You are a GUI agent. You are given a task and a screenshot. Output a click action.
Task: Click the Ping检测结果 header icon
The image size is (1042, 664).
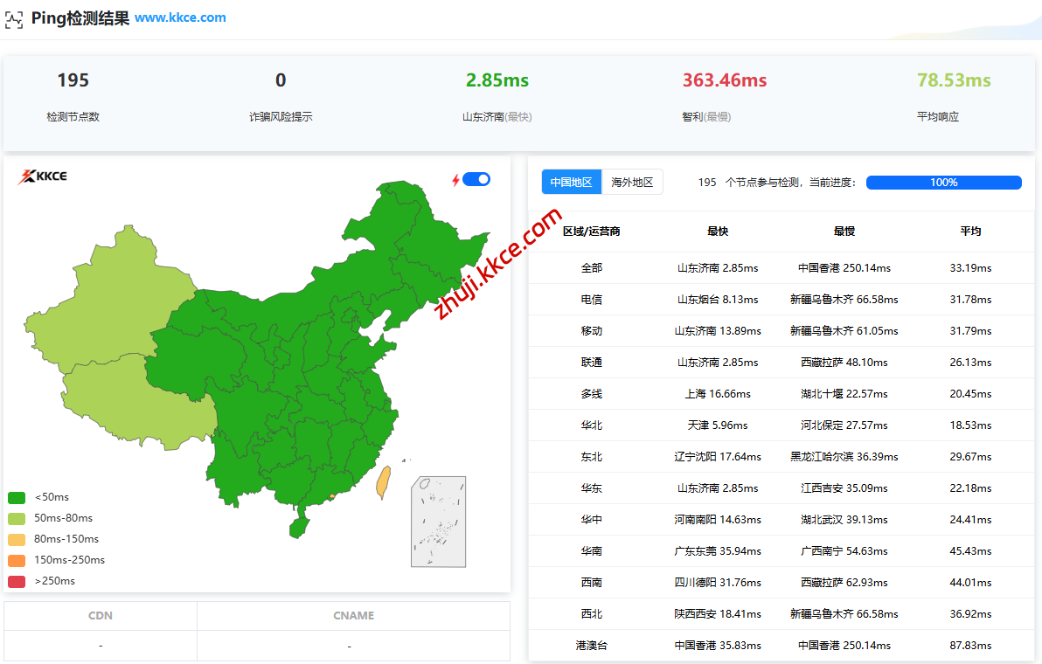click(x=13, y=18)
